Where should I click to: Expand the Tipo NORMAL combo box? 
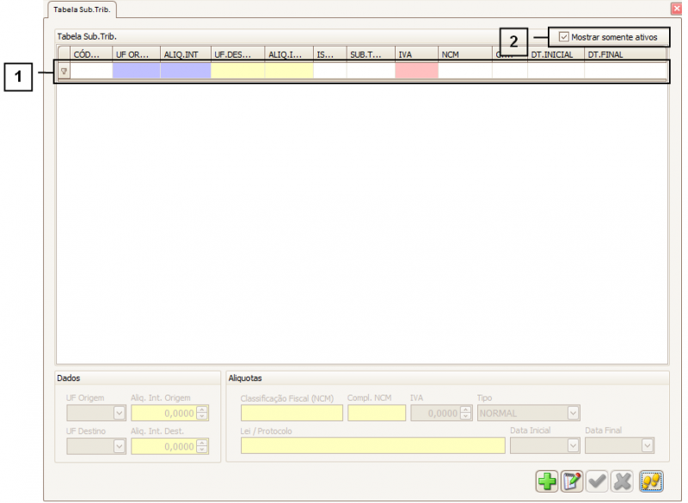[x=574, y=414]
